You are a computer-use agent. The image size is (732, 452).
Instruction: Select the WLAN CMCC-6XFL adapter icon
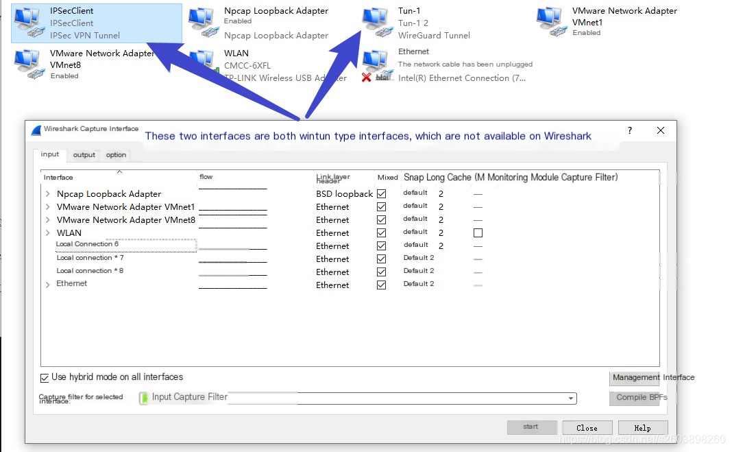[204, 64]
